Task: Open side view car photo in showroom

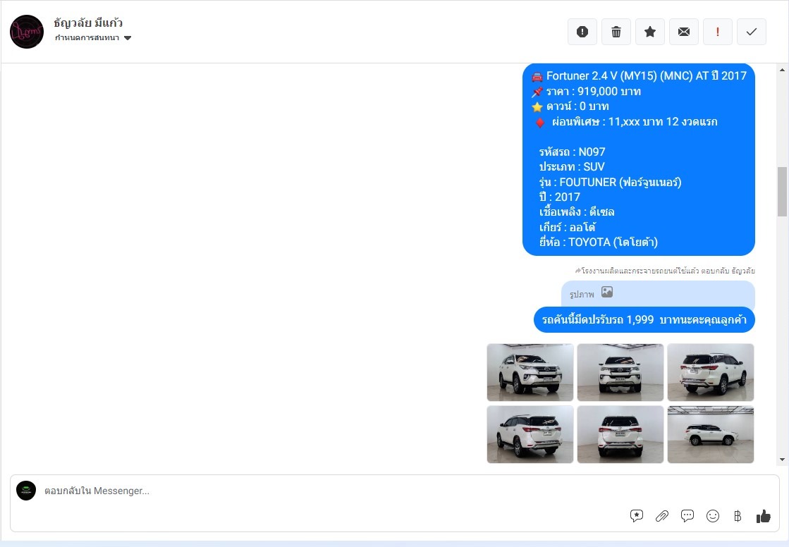Action: pos(711,434)
